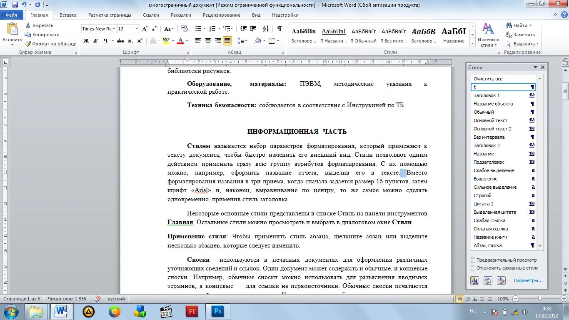
Task: Open Manage Styles icon in Styles pane
Action: [501, 280]
